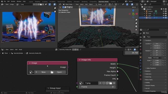Viewport: 168px width, 94px height.
Task: Expand the Visibility panel
Action: tap(147, 83)
